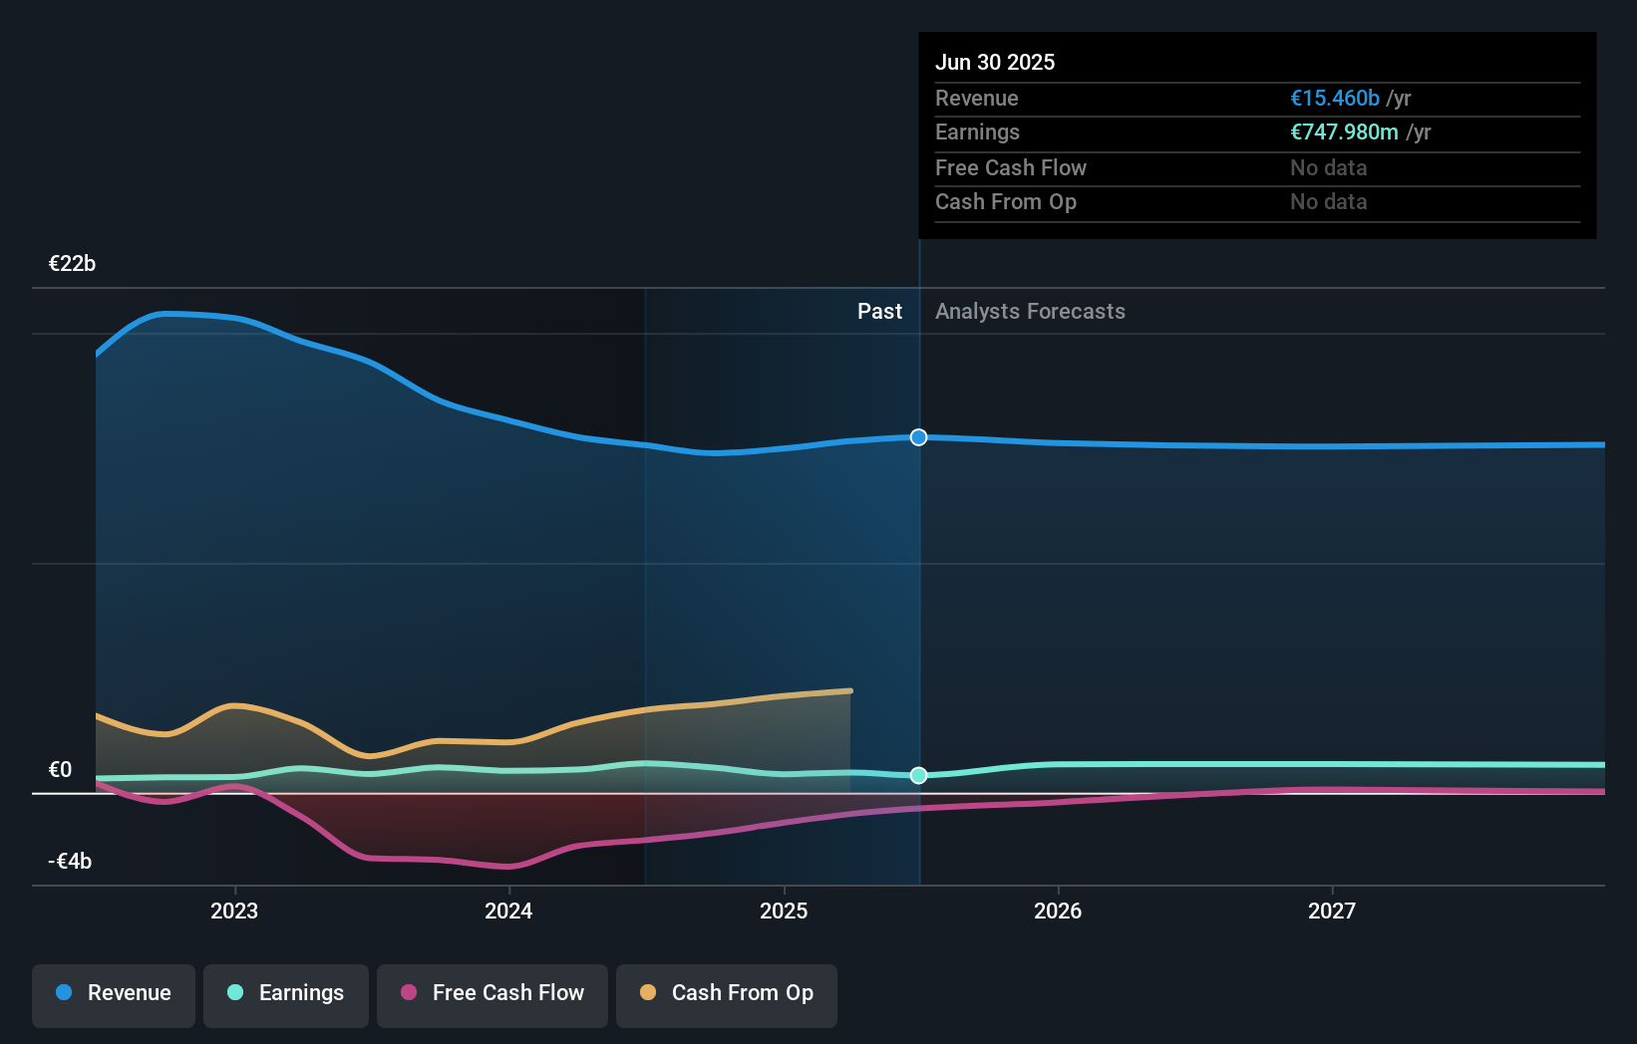The image size is (1637, 1044).
Task: Click the blue Revenue legend dot
Action: tap(62, 993)
